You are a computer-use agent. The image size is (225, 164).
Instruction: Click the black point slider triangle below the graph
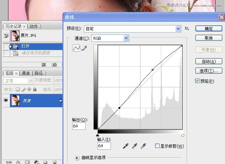pyautogui.click(x=98, y=135)
